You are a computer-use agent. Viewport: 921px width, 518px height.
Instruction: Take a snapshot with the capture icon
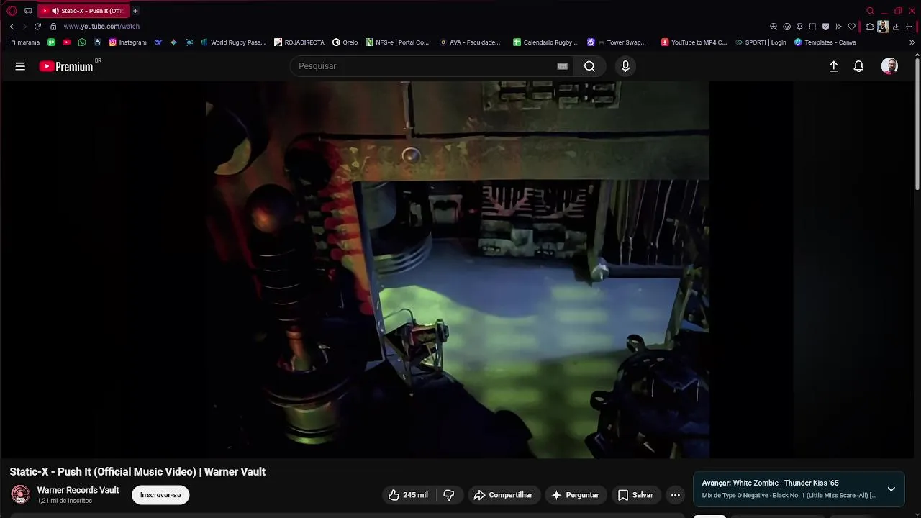pos(812,27)
